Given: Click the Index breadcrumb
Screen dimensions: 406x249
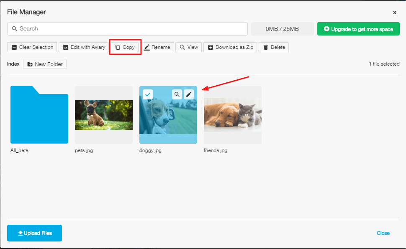Looking at the screenshot, I should pyautogui.click(x=13, y=64).
